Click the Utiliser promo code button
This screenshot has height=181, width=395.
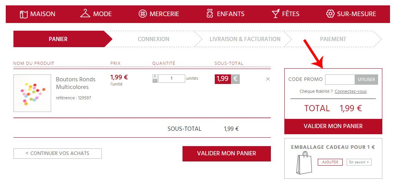(366, 79)
